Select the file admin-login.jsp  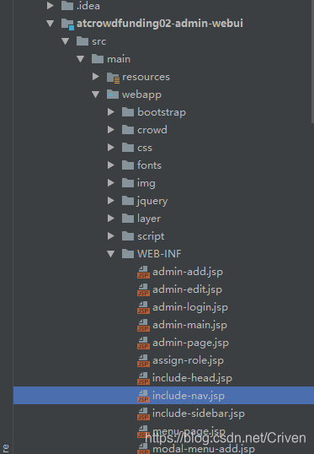click(190, 307)
